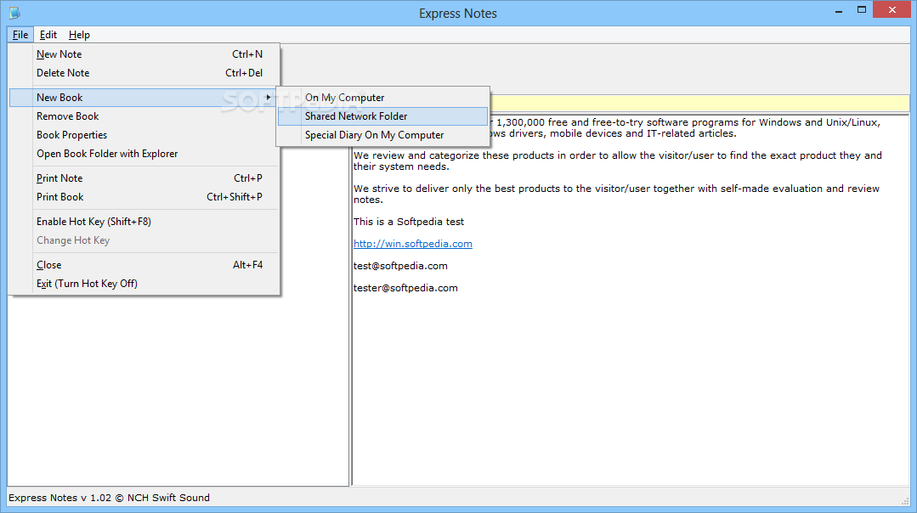Select On My Computer in submenu

382,98
